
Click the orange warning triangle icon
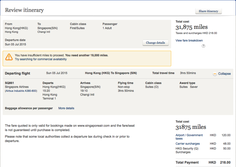point(9,57)
